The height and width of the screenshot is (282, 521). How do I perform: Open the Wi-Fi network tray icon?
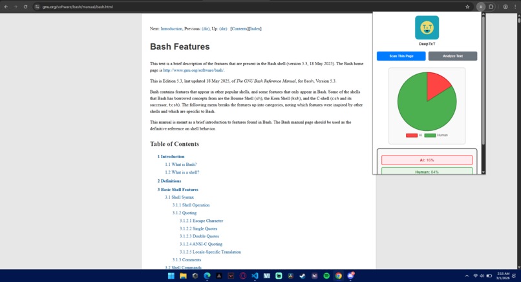(x=476, y=276)
